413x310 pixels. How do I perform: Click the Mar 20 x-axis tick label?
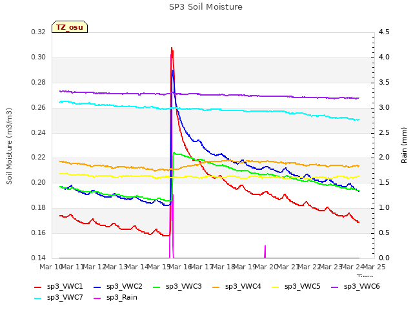[266, 267]
